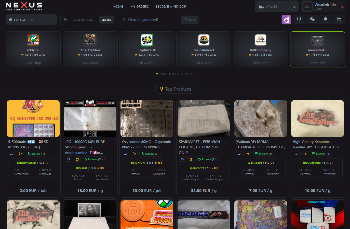The image size is (350, 229).
Task: Open the Berghain product thumbnail
Action: click(x=147, y=118)
